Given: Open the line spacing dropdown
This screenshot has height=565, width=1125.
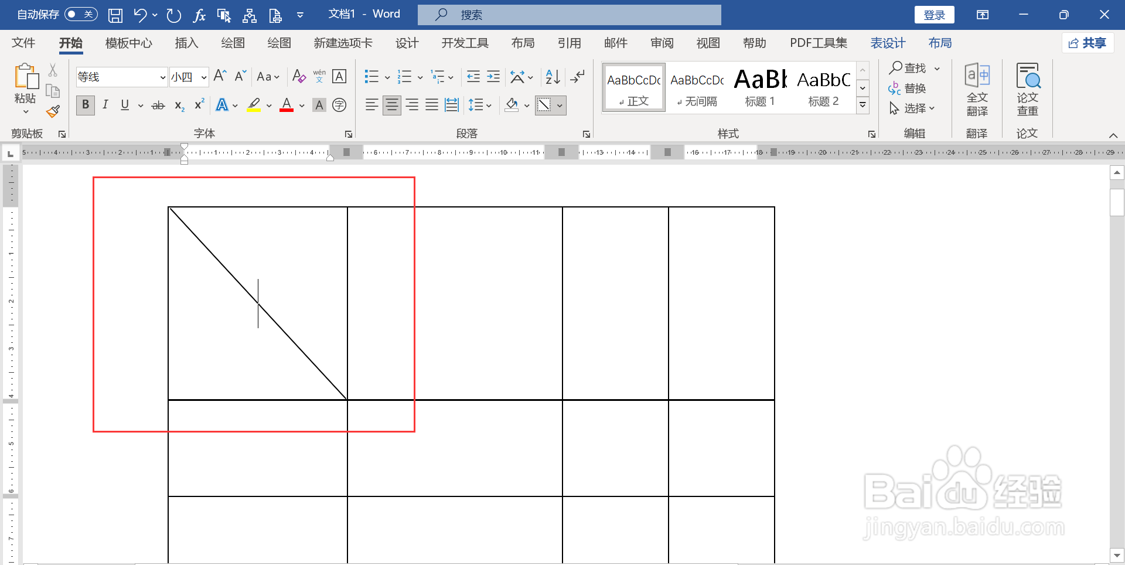Looking at the screenshot, I should point(480,105).
